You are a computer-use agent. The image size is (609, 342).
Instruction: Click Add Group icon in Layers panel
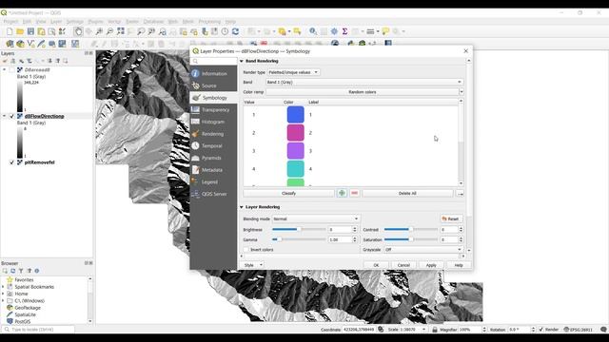pos(12,61)
